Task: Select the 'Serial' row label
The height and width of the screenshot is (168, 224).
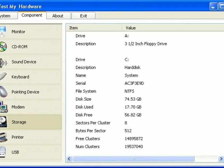Action: [x=81, y=83]
